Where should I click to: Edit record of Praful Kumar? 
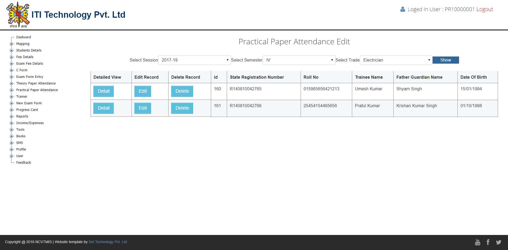[143, 108]
